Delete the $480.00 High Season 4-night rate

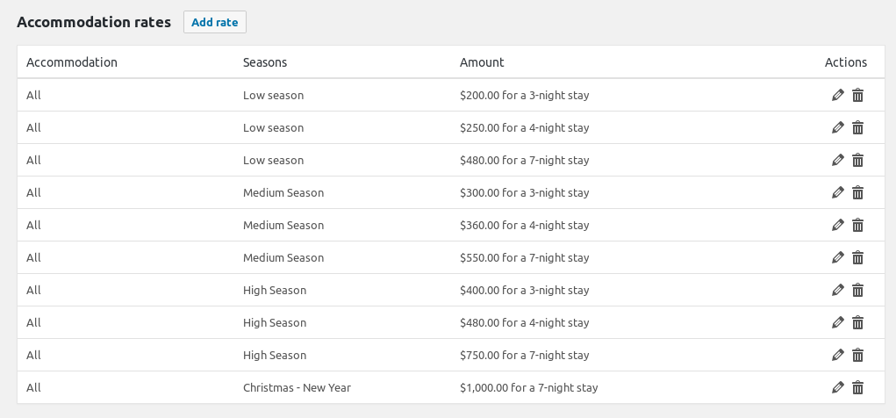click(858, 322)
